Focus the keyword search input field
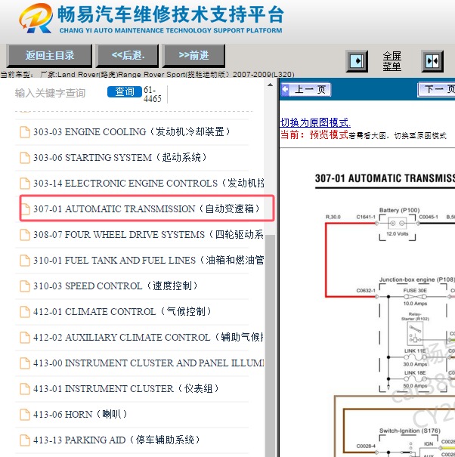455x457 pixels. pyautogui.click(x=60, y=93)
